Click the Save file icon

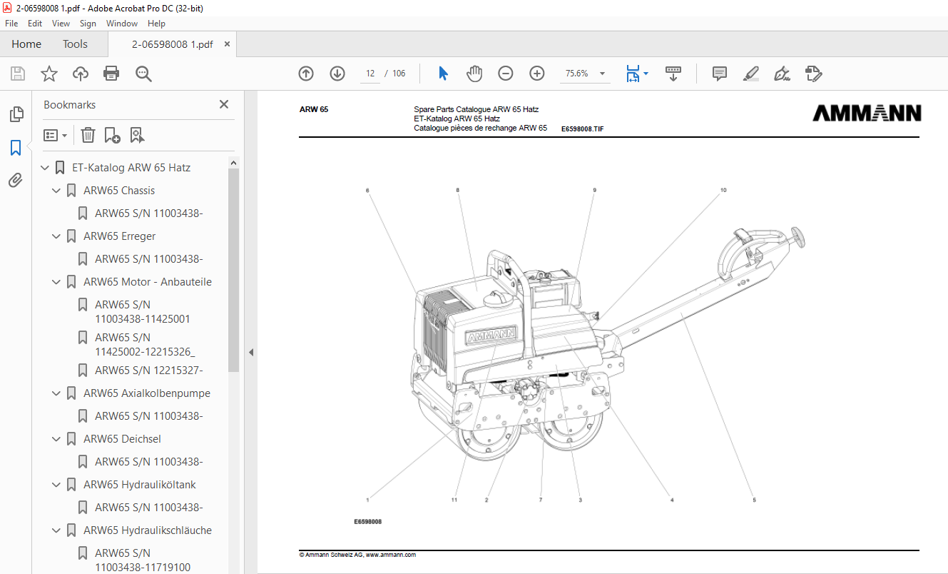coord(18,74)
